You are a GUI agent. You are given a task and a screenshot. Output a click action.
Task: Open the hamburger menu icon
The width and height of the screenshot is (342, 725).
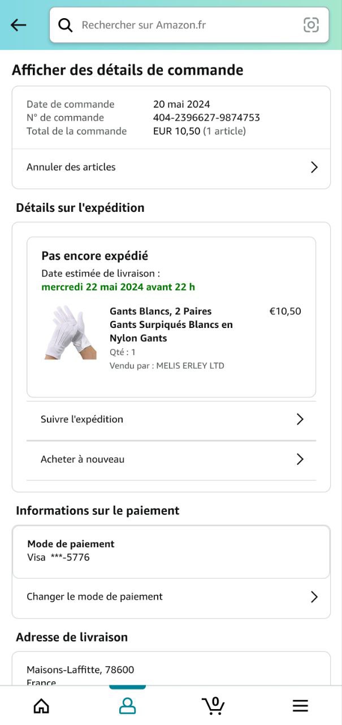[300, 706]
